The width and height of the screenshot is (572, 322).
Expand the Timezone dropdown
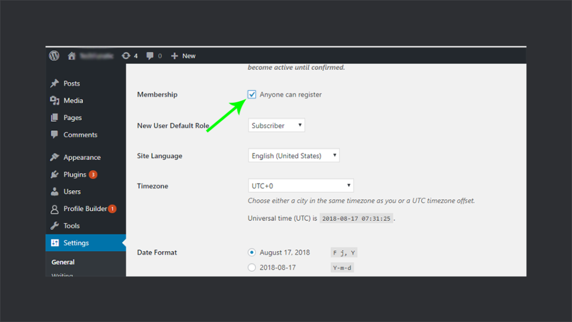(301, 185)
